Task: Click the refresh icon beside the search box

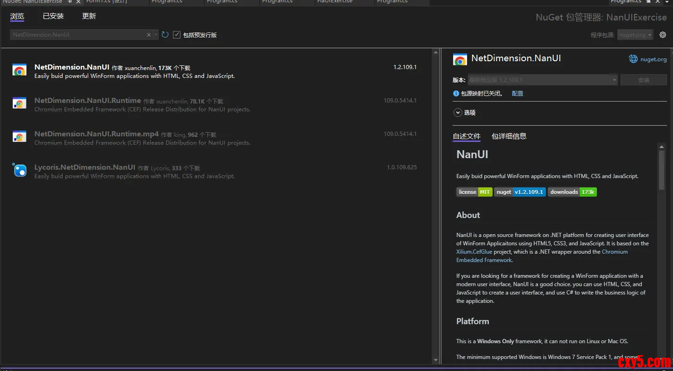Action: (165, 35)
